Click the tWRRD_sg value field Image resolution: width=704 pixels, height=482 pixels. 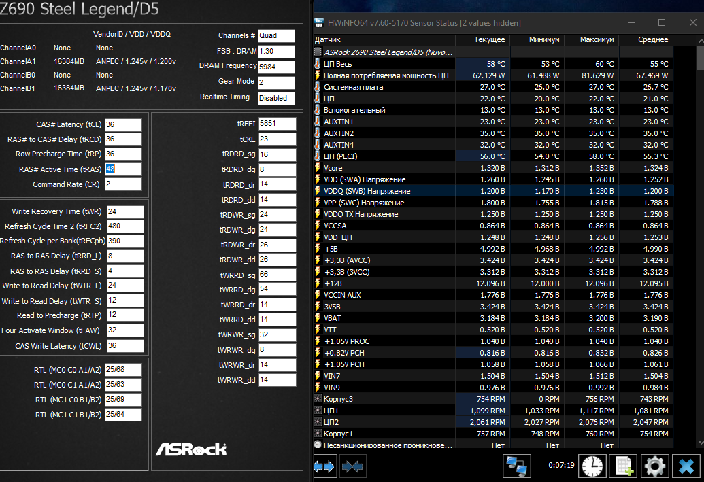click(x=277, y=275)
